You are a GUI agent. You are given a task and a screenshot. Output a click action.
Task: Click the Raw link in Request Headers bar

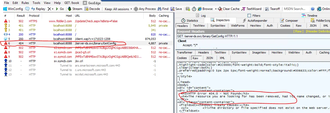pyautogui.click(x=298, y=31)
